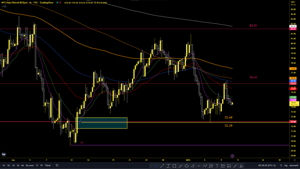
Task: Collapse the indicator legend chevron
Action: 4,6
